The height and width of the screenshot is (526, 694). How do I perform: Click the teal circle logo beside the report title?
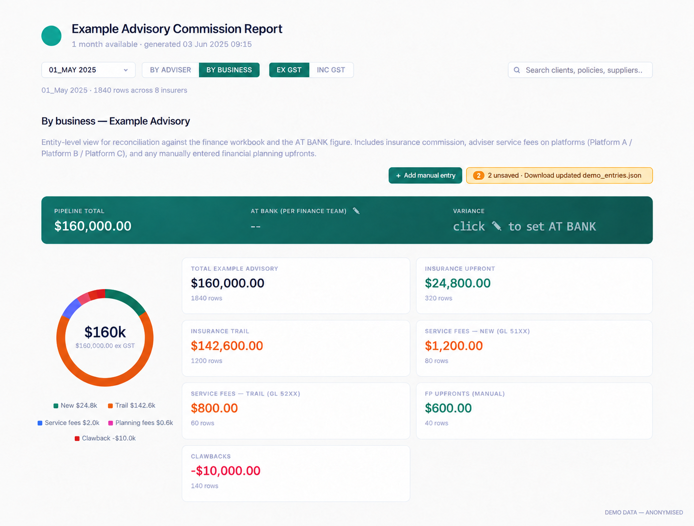[x=52, y=36]
